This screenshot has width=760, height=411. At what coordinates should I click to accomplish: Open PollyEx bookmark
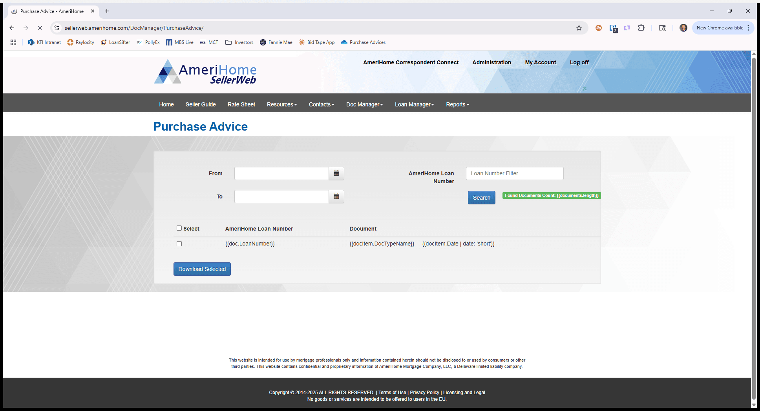148,42
